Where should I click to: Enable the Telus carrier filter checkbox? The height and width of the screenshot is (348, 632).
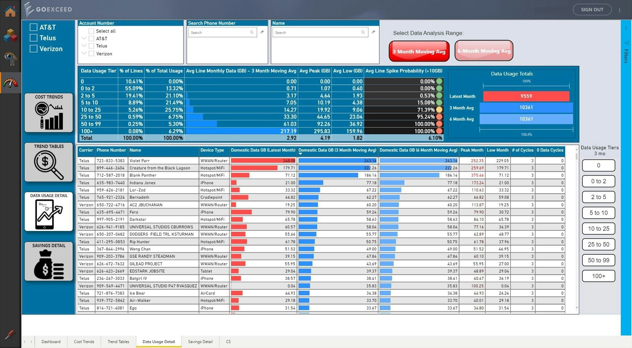[x=33, y=38]
